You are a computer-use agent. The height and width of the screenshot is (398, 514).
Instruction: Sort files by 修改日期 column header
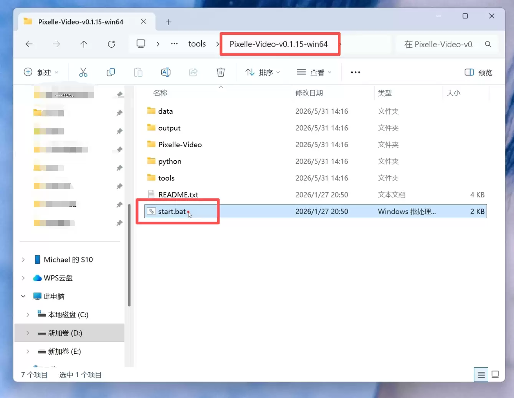(x=309, y=93)
